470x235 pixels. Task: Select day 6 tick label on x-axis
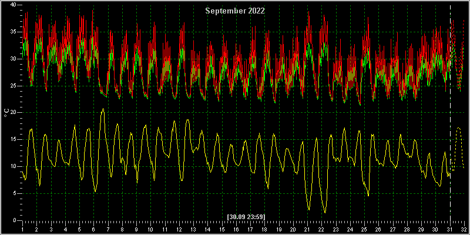[x=93, y=229]
